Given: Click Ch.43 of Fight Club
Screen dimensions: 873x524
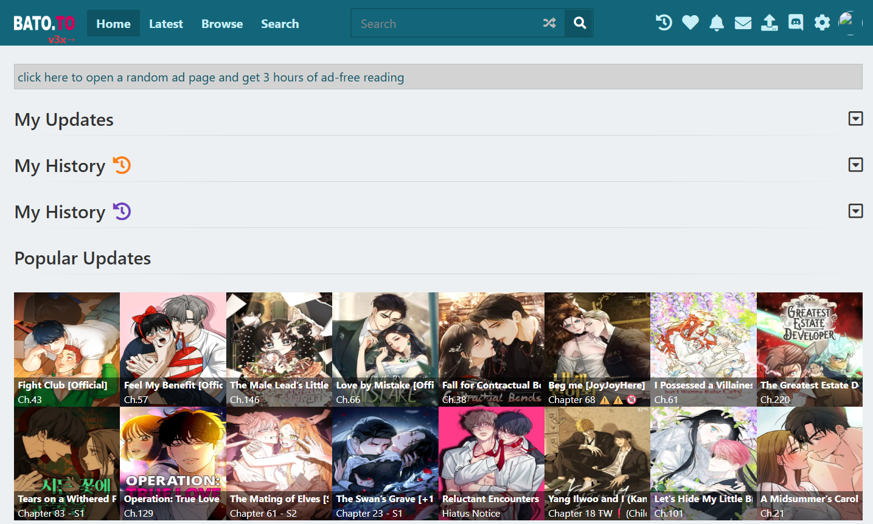Looking at the screenshot, I should 30,399.
